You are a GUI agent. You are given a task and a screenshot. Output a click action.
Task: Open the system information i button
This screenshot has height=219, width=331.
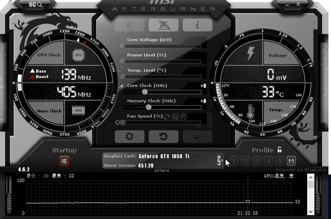(197, 25)
